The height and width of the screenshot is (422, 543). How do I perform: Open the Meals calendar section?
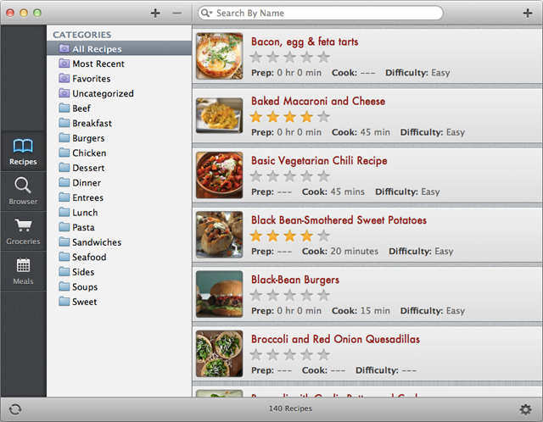click(x=23, y=271)
